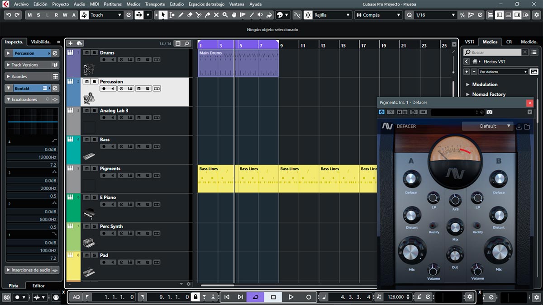Image resolution: width=543 pixels, height=305 pixels.
Task: Adjust the Defacer A/B knob
Action: coord(455,199)
